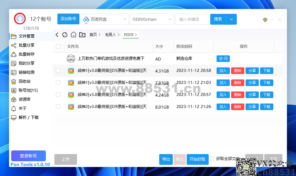Viewport: 296px width, 176px height.
Task: Click the user avatar icon
Action: click(x=20, y=19)
